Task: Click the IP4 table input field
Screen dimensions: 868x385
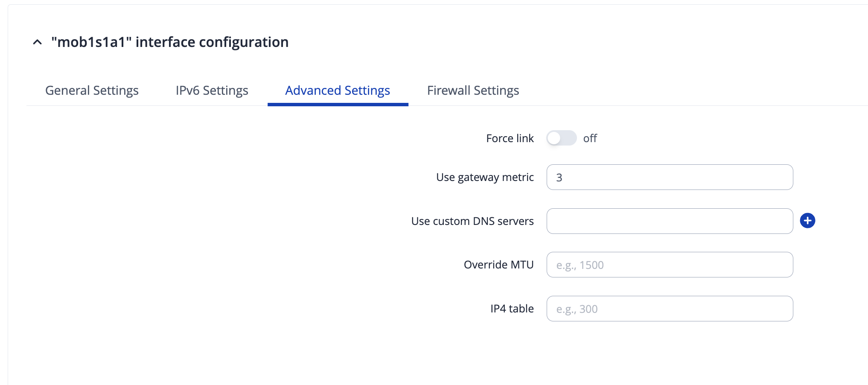Action: (x=670, y=309)
